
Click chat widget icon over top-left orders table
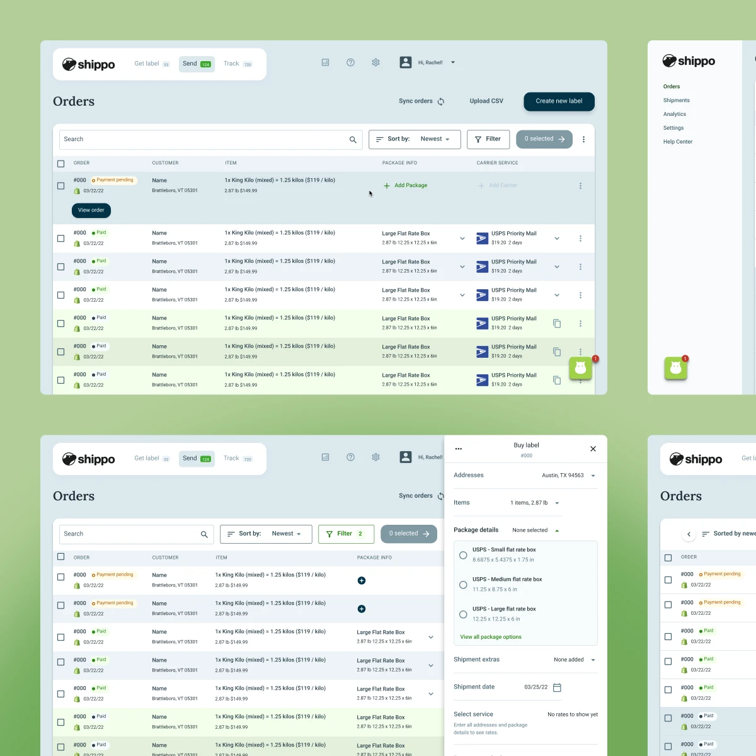point(580,369)
